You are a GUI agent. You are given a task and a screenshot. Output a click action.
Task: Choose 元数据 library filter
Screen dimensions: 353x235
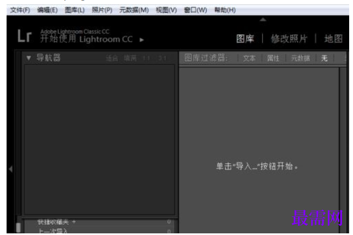tap(300, 58)
